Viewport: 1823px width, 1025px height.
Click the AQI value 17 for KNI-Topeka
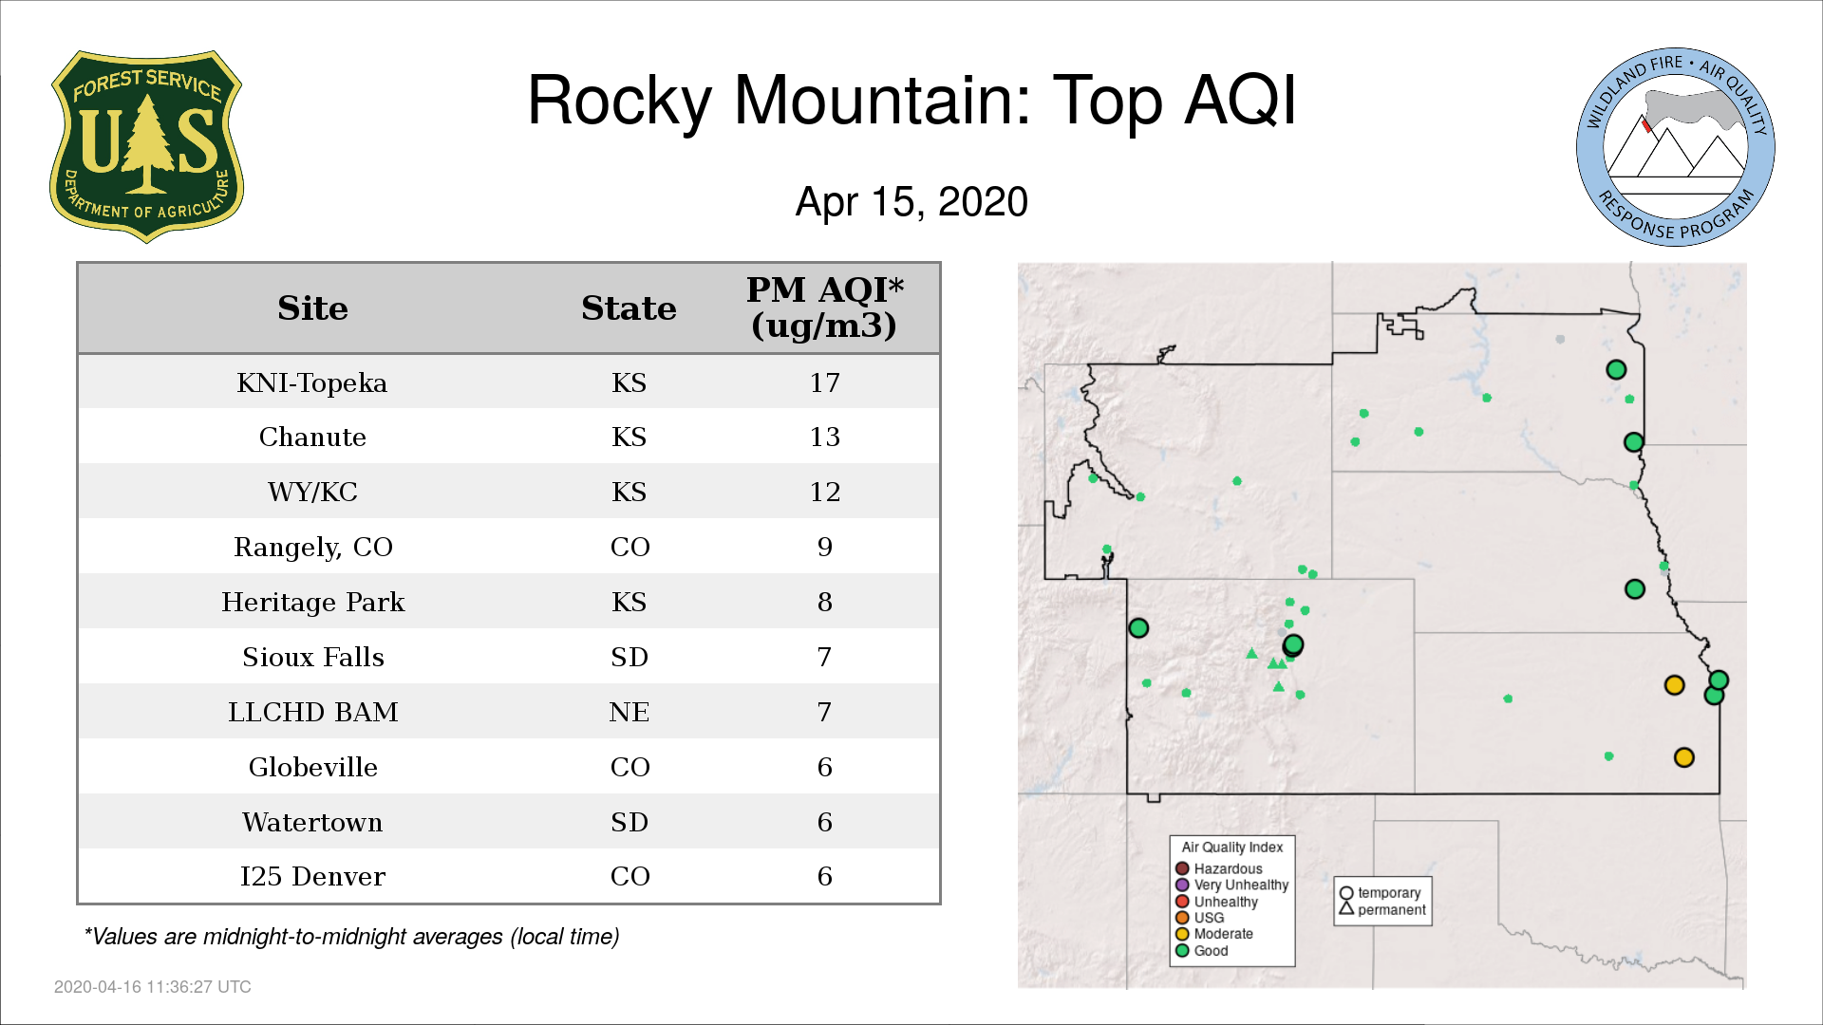[824, 382]
